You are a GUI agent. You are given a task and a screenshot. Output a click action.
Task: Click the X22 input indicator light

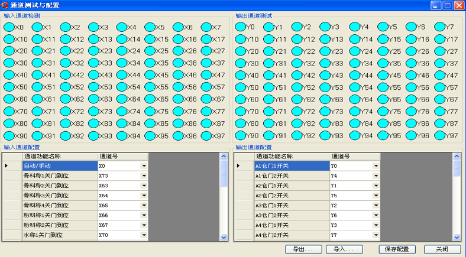point(66,51)
